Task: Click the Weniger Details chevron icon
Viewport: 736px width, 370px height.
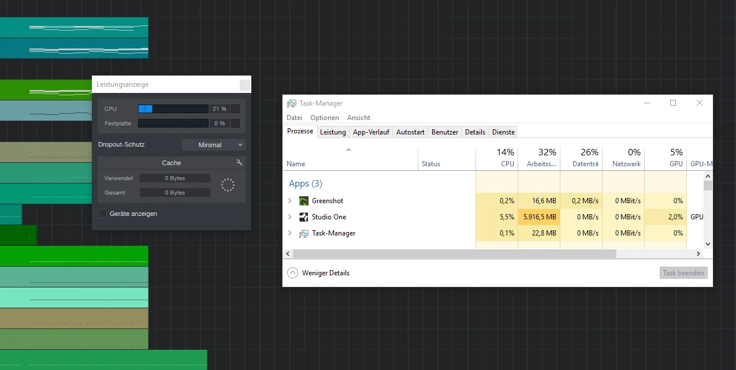Action: click(292, 273)
